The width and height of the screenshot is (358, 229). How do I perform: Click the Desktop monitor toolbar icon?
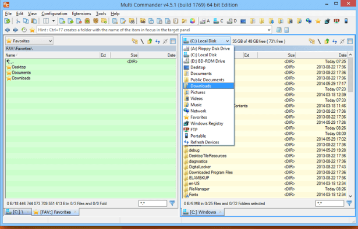click(x=243, y=21)
